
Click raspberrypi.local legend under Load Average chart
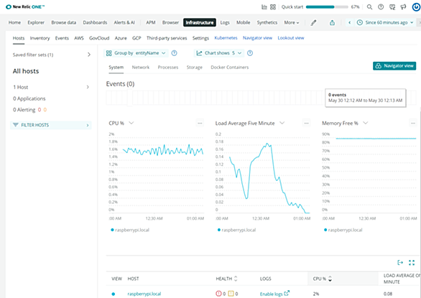tap(236, 230)
